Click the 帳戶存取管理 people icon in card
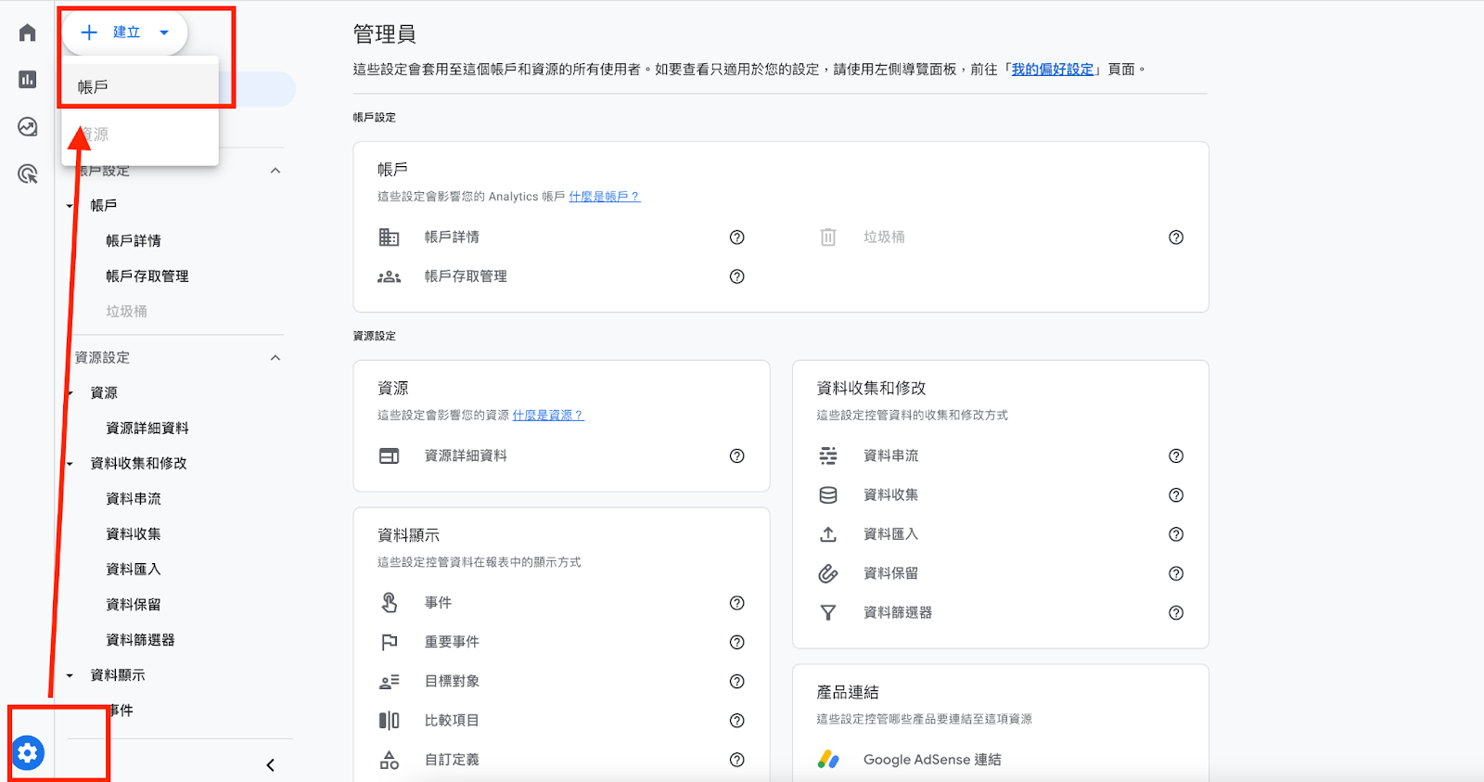The height and width of the screenshot is (782, 1484). [x=390, y=276]
